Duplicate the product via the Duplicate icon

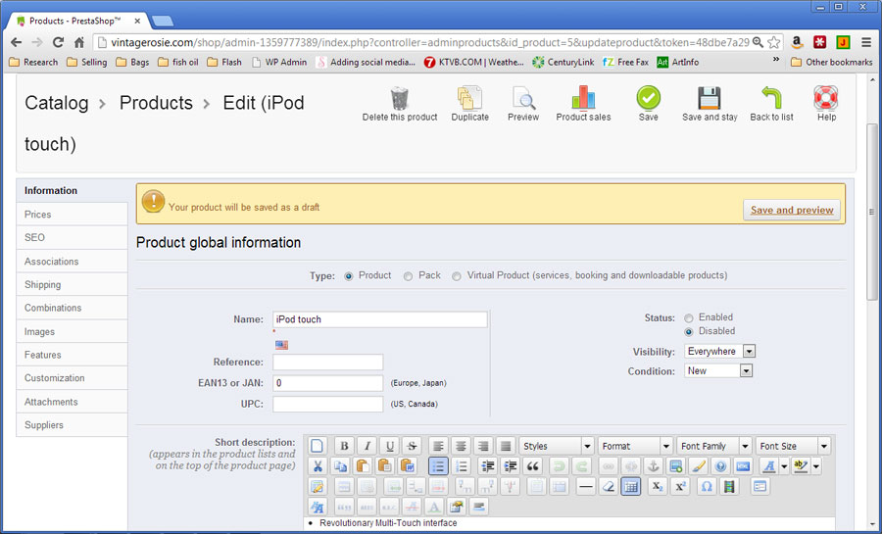point(469,99)
